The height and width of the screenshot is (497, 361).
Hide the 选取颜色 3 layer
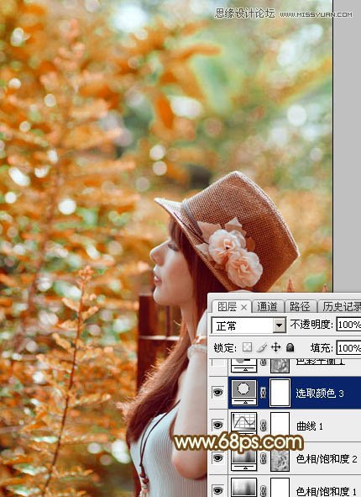point(218,393)
